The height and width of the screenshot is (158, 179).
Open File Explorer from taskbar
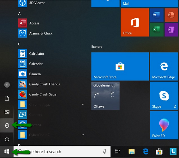coord(132,151)
